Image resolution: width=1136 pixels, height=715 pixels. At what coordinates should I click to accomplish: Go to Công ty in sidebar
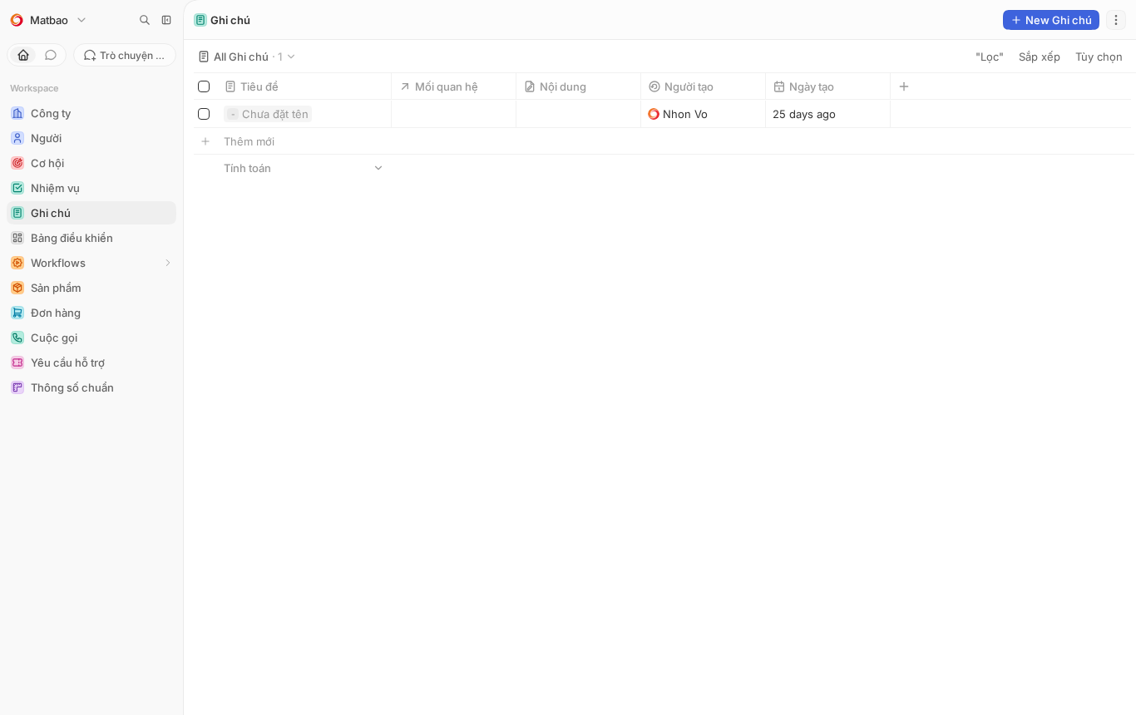tap(91, 113)
